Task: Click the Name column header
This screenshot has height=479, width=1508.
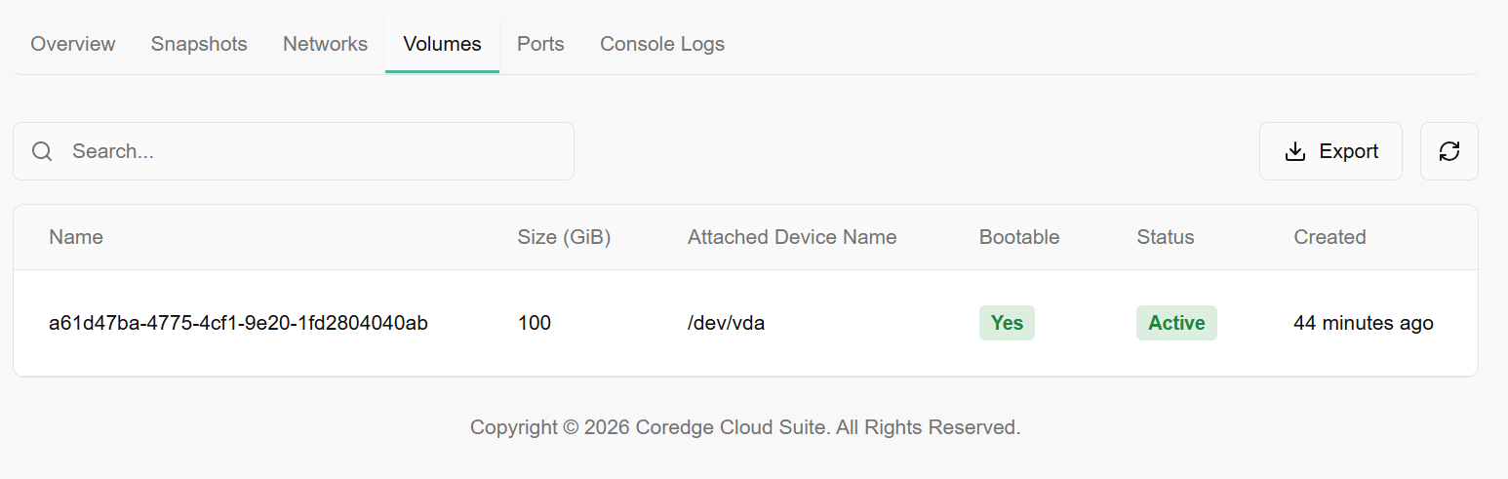Action: 76,237
